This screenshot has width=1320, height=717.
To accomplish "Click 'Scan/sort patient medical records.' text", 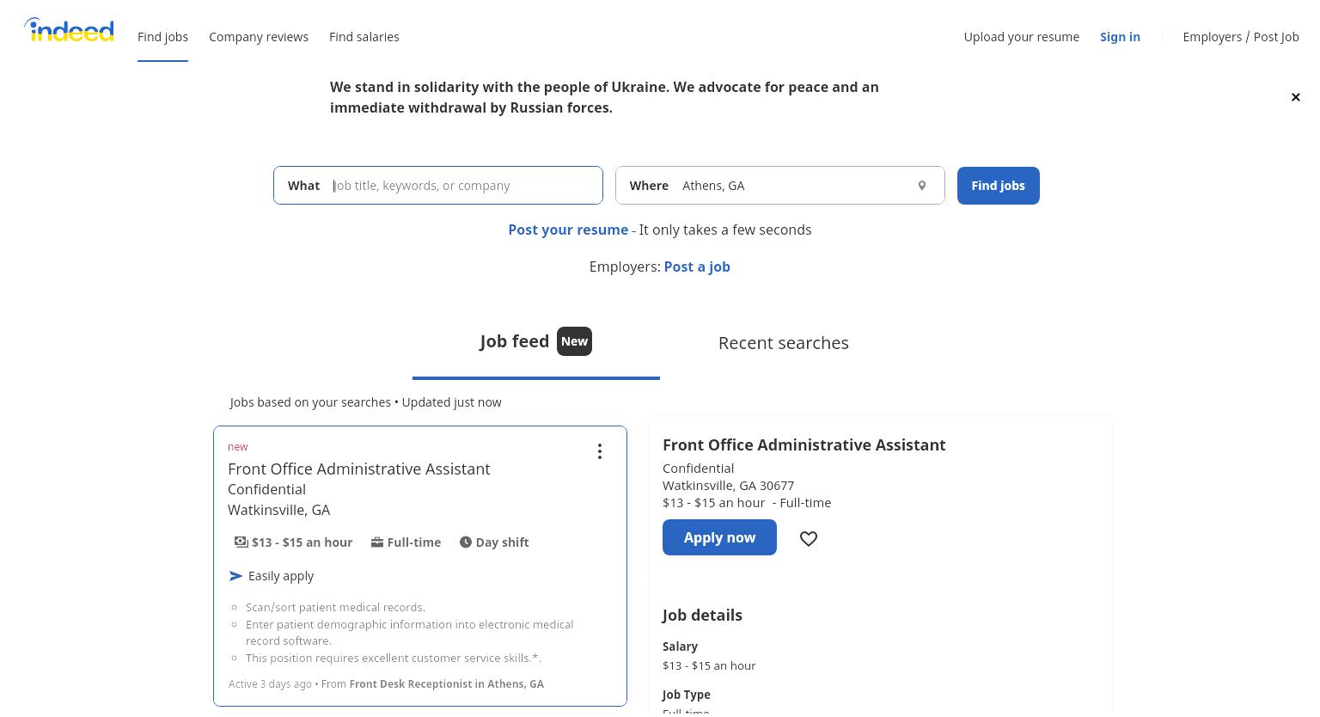I will point(335,607).
